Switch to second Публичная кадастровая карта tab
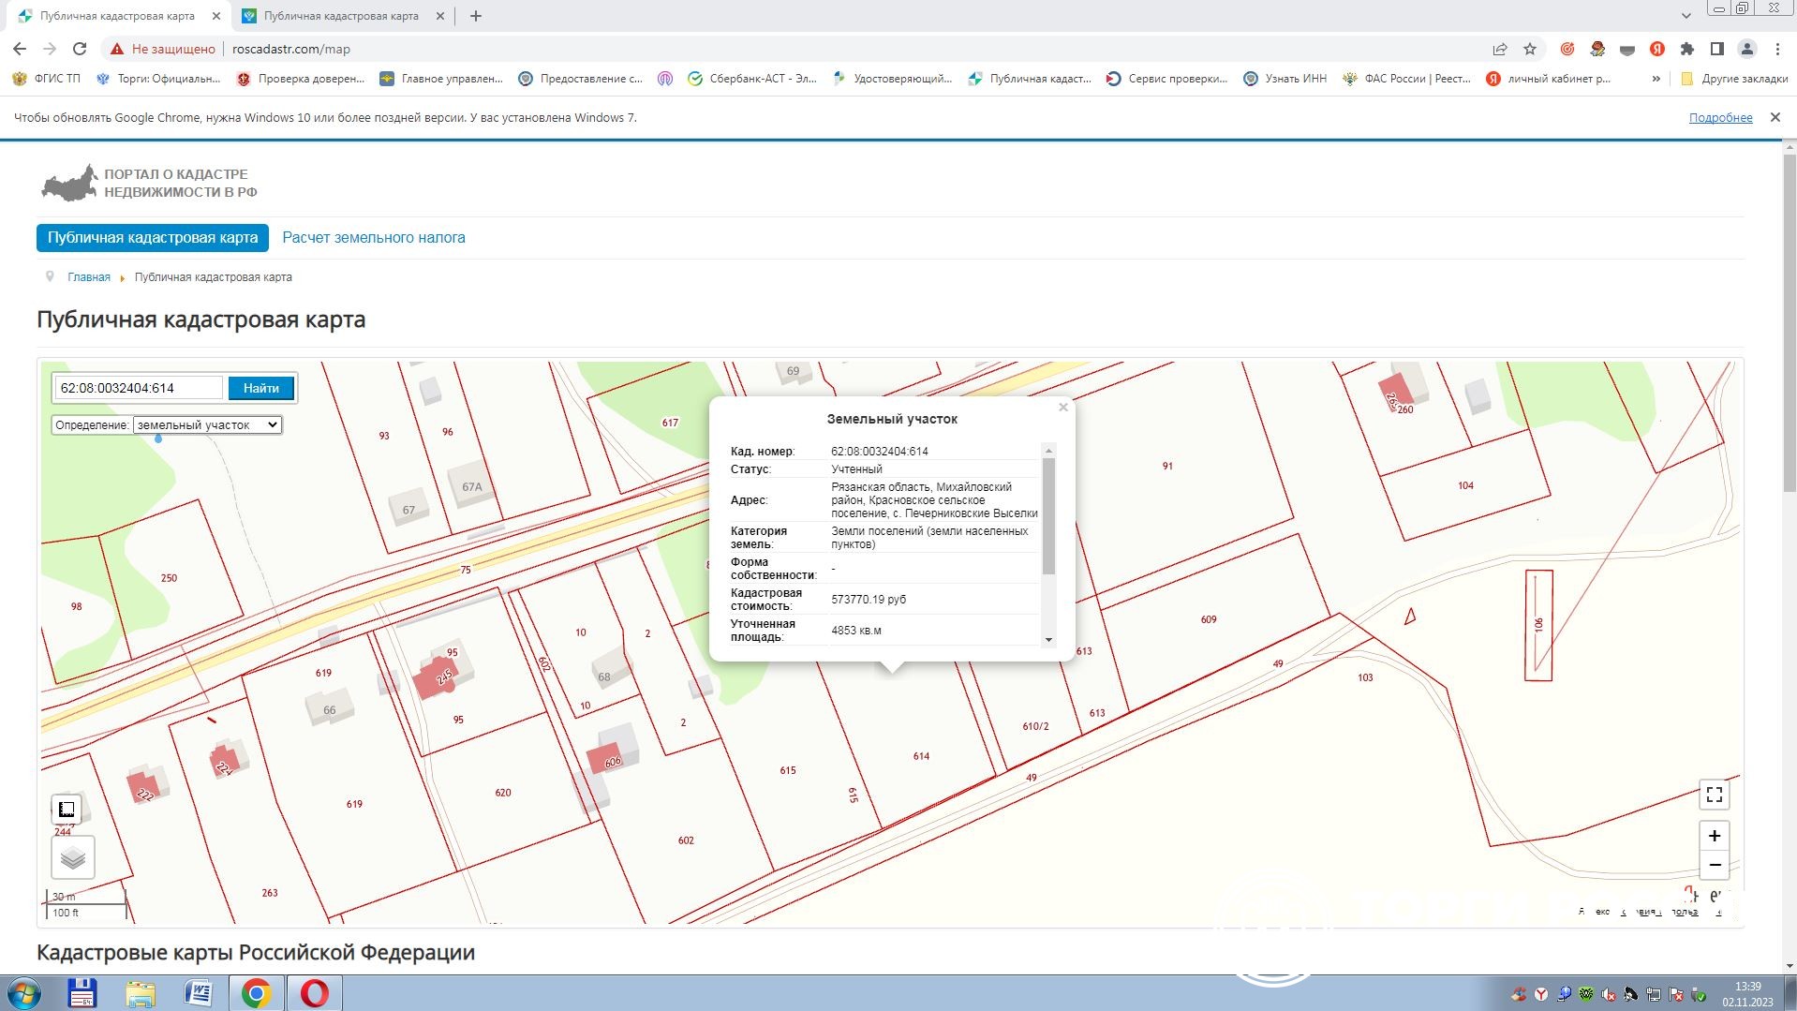Screen dimensions: 1797x1011 tap(341, 16)
